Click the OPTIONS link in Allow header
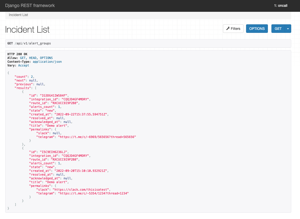 pos(46,58)
